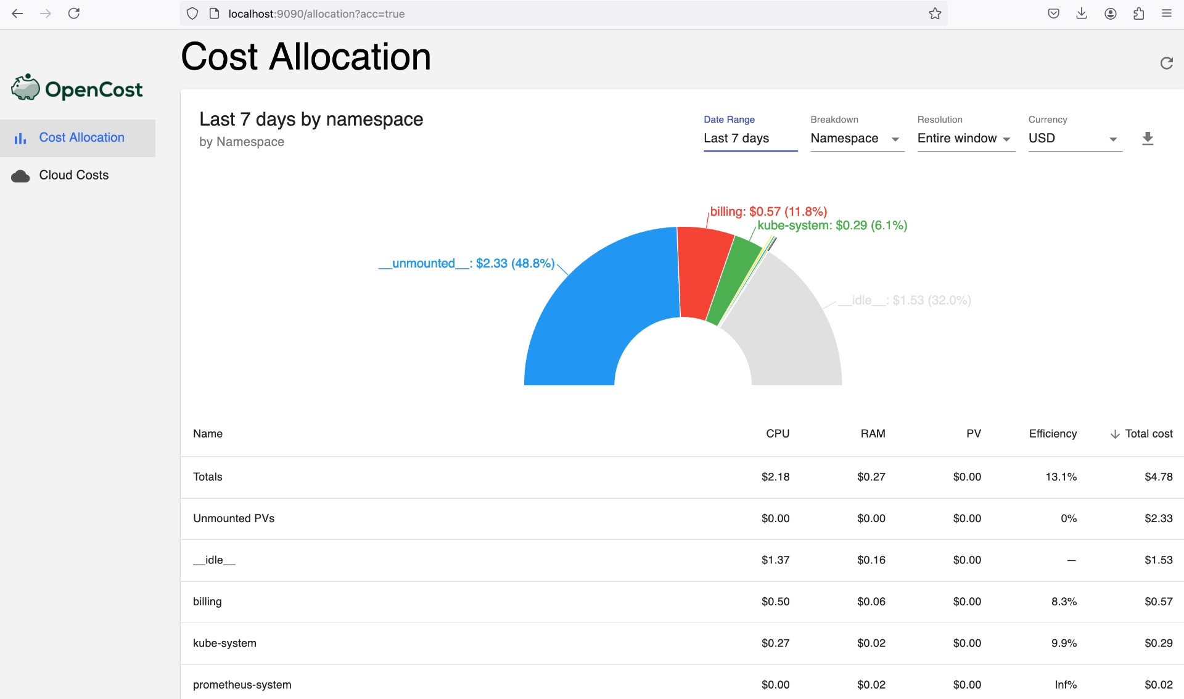Open the Cloud Costs page

pyautogui.click(x=74, y=175)
